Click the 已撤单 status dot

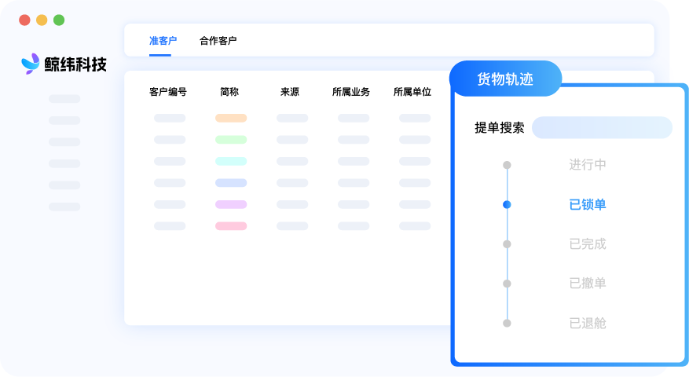click(x=507, y=284)
